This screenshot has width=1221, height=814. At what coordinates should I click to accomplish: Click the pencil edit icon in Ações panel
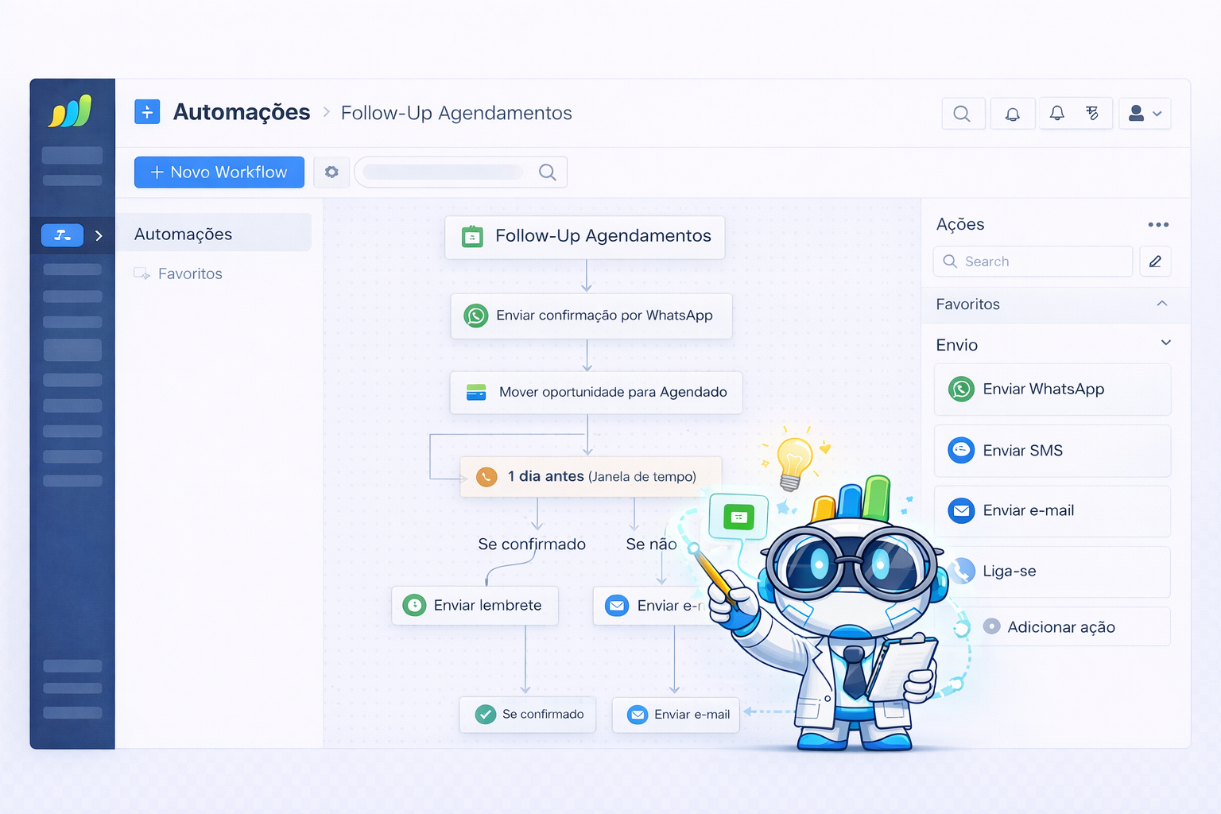click(x=1155, y=261)
